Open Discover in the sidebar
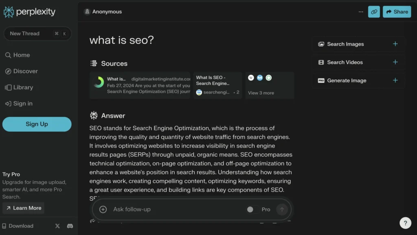 pos(25,71)
